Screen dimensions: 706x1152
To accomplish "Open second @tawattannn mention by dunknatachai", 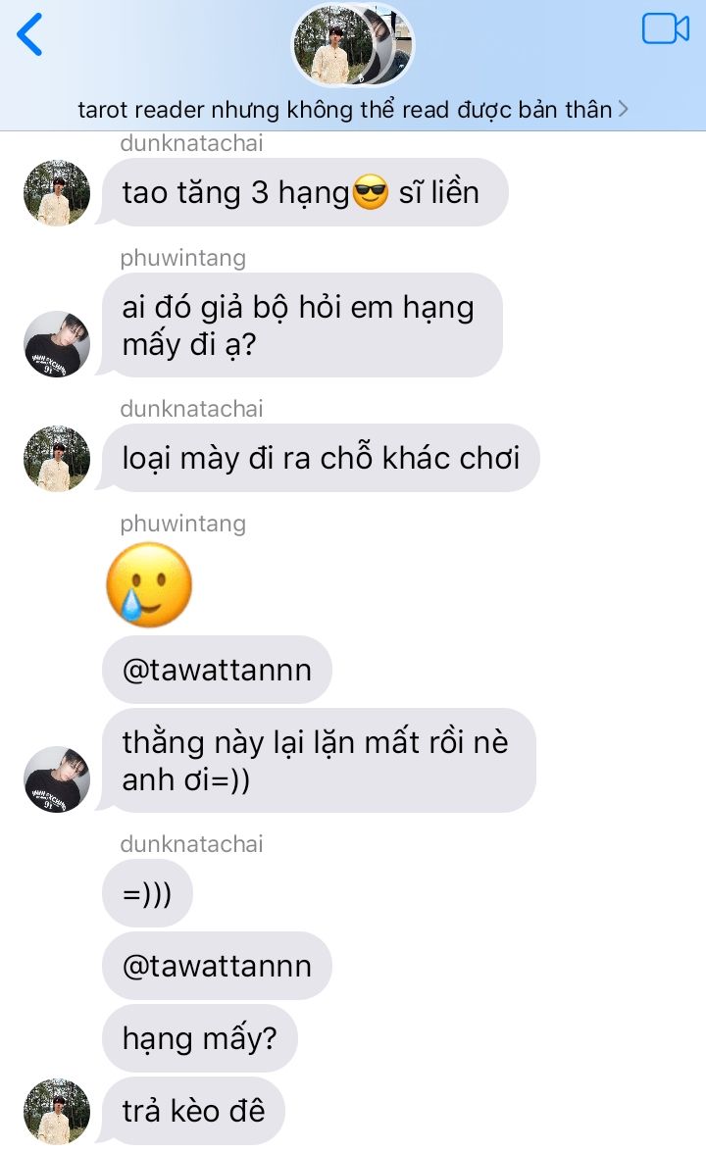I will click(217, 966).
